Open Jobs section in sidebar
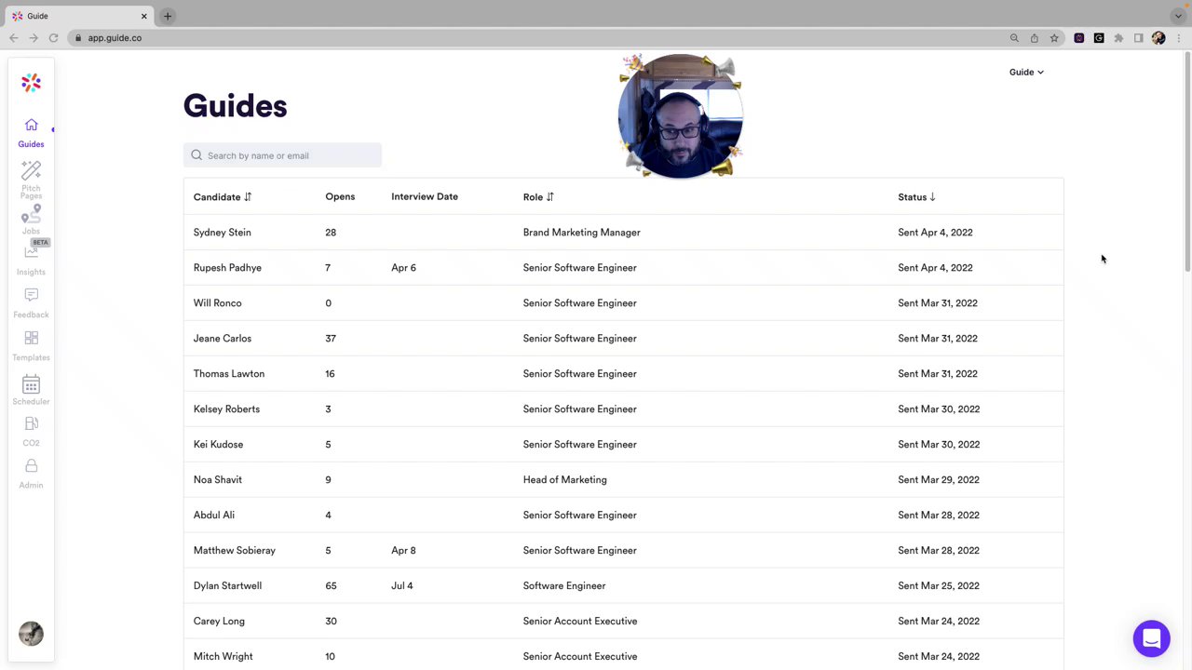1192x670 pixels. [31, 220]
